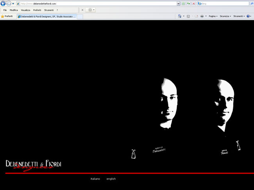Click the read mail icon
The image size is (254, 190).
pos(196,16)
